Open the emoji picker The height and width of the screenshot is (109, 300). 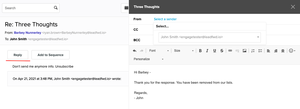pos(292,51)
